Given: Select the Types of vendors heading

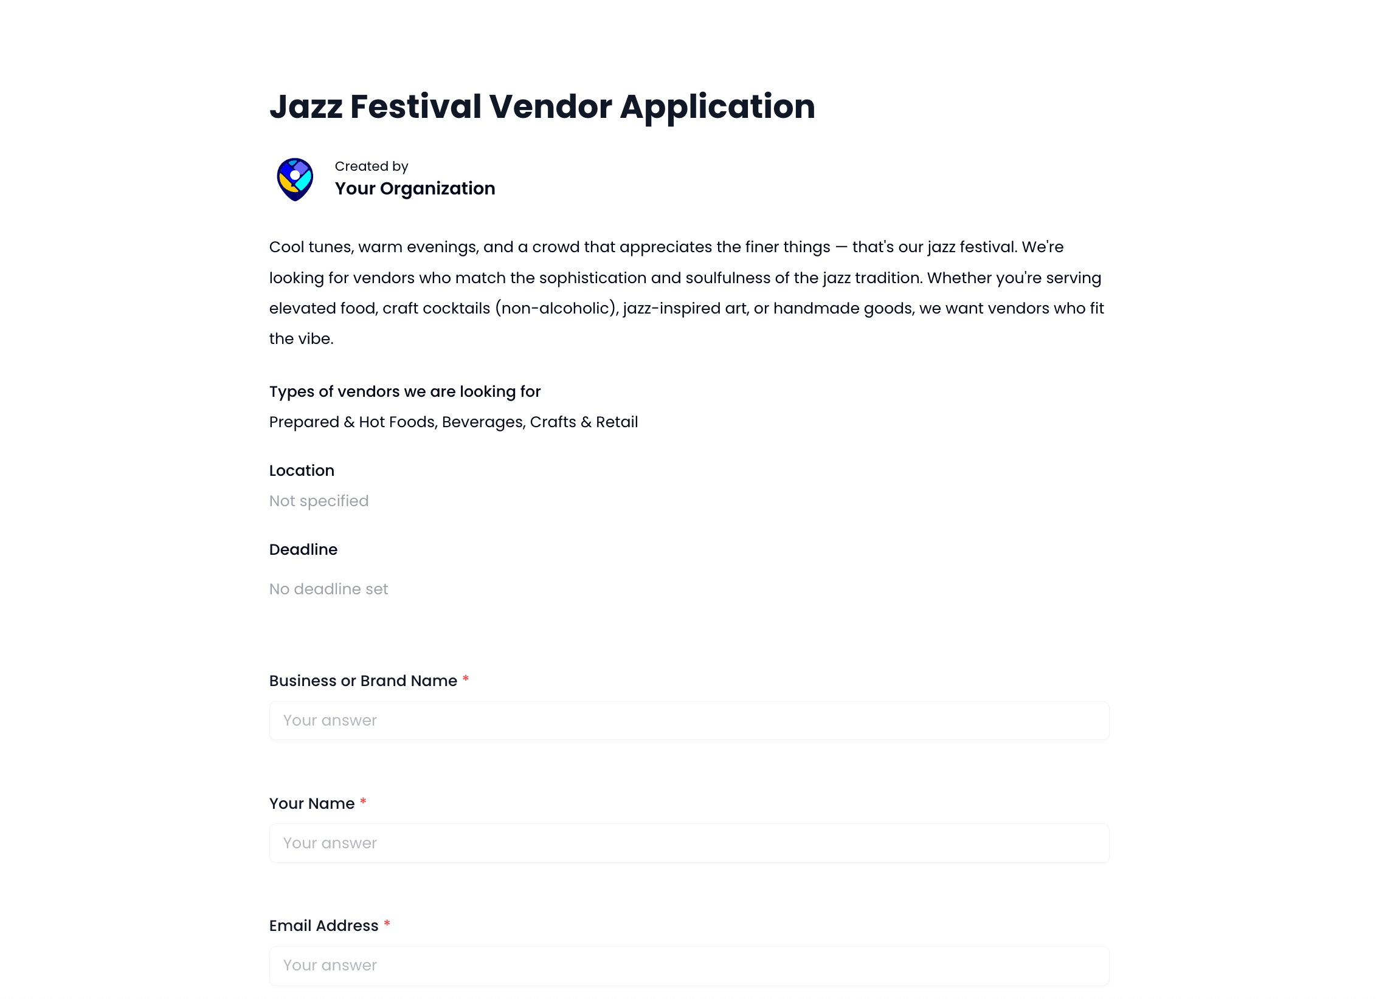Looking at the screenshot, I should 404,391.
